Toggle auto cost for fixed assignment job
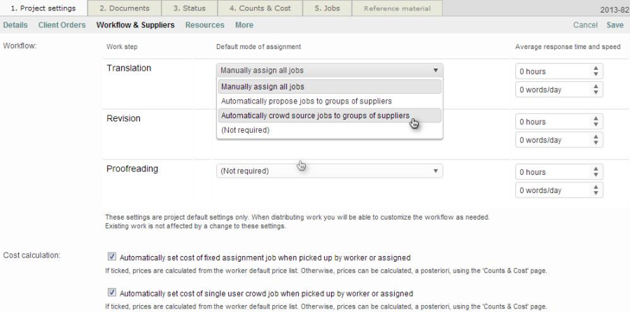630x312 pixels. pos(112,257)
